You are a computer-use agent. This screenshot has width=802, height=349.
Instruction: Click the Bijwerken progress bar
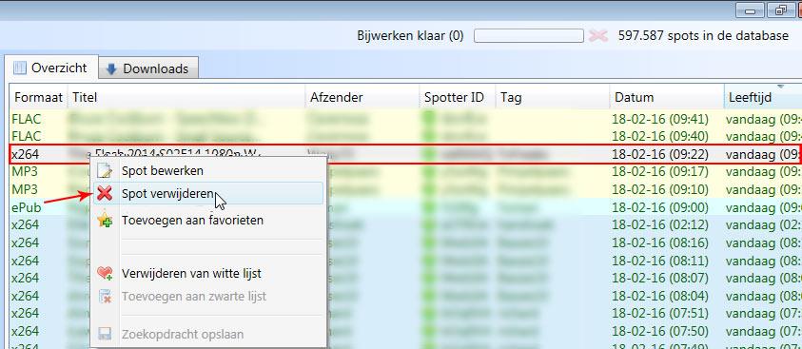tap(528, 36)
